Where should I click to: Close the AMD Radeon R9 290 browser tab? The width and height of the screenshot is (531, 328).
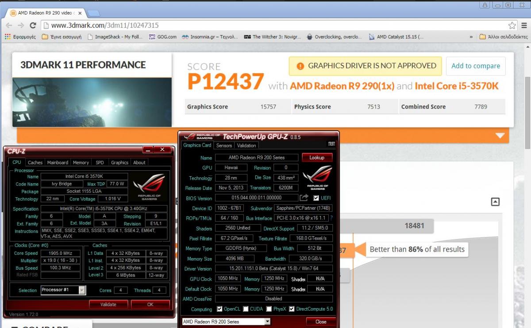coord(80,13)
